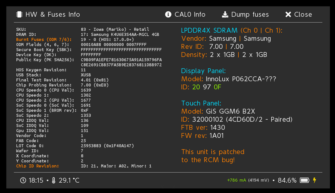Image resolution: width=335 pixels, height=193 pixels.
Task: Open the CAL0 Info text button
Action: click(190, 14)
